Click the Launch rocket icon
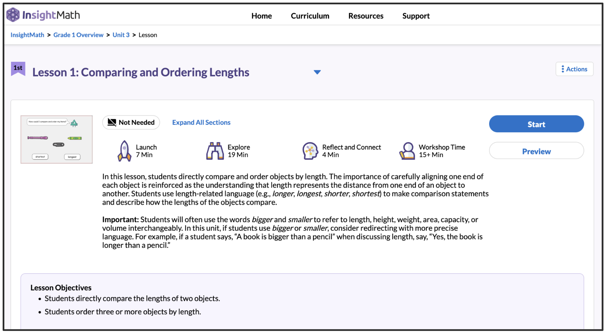The width and height of the screenshot is (607, 335). [124, 151]
